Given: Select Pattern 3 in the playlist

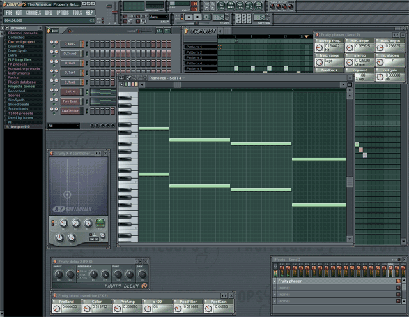Looking at the screenshot, I should (x=200, y=58).
